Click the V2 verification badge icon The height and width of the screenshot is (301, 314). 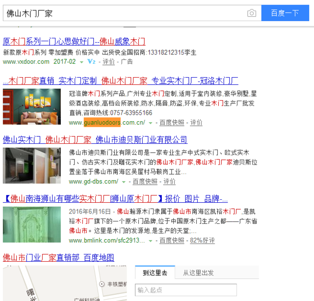pyautogui.click(x=91, y=62)
